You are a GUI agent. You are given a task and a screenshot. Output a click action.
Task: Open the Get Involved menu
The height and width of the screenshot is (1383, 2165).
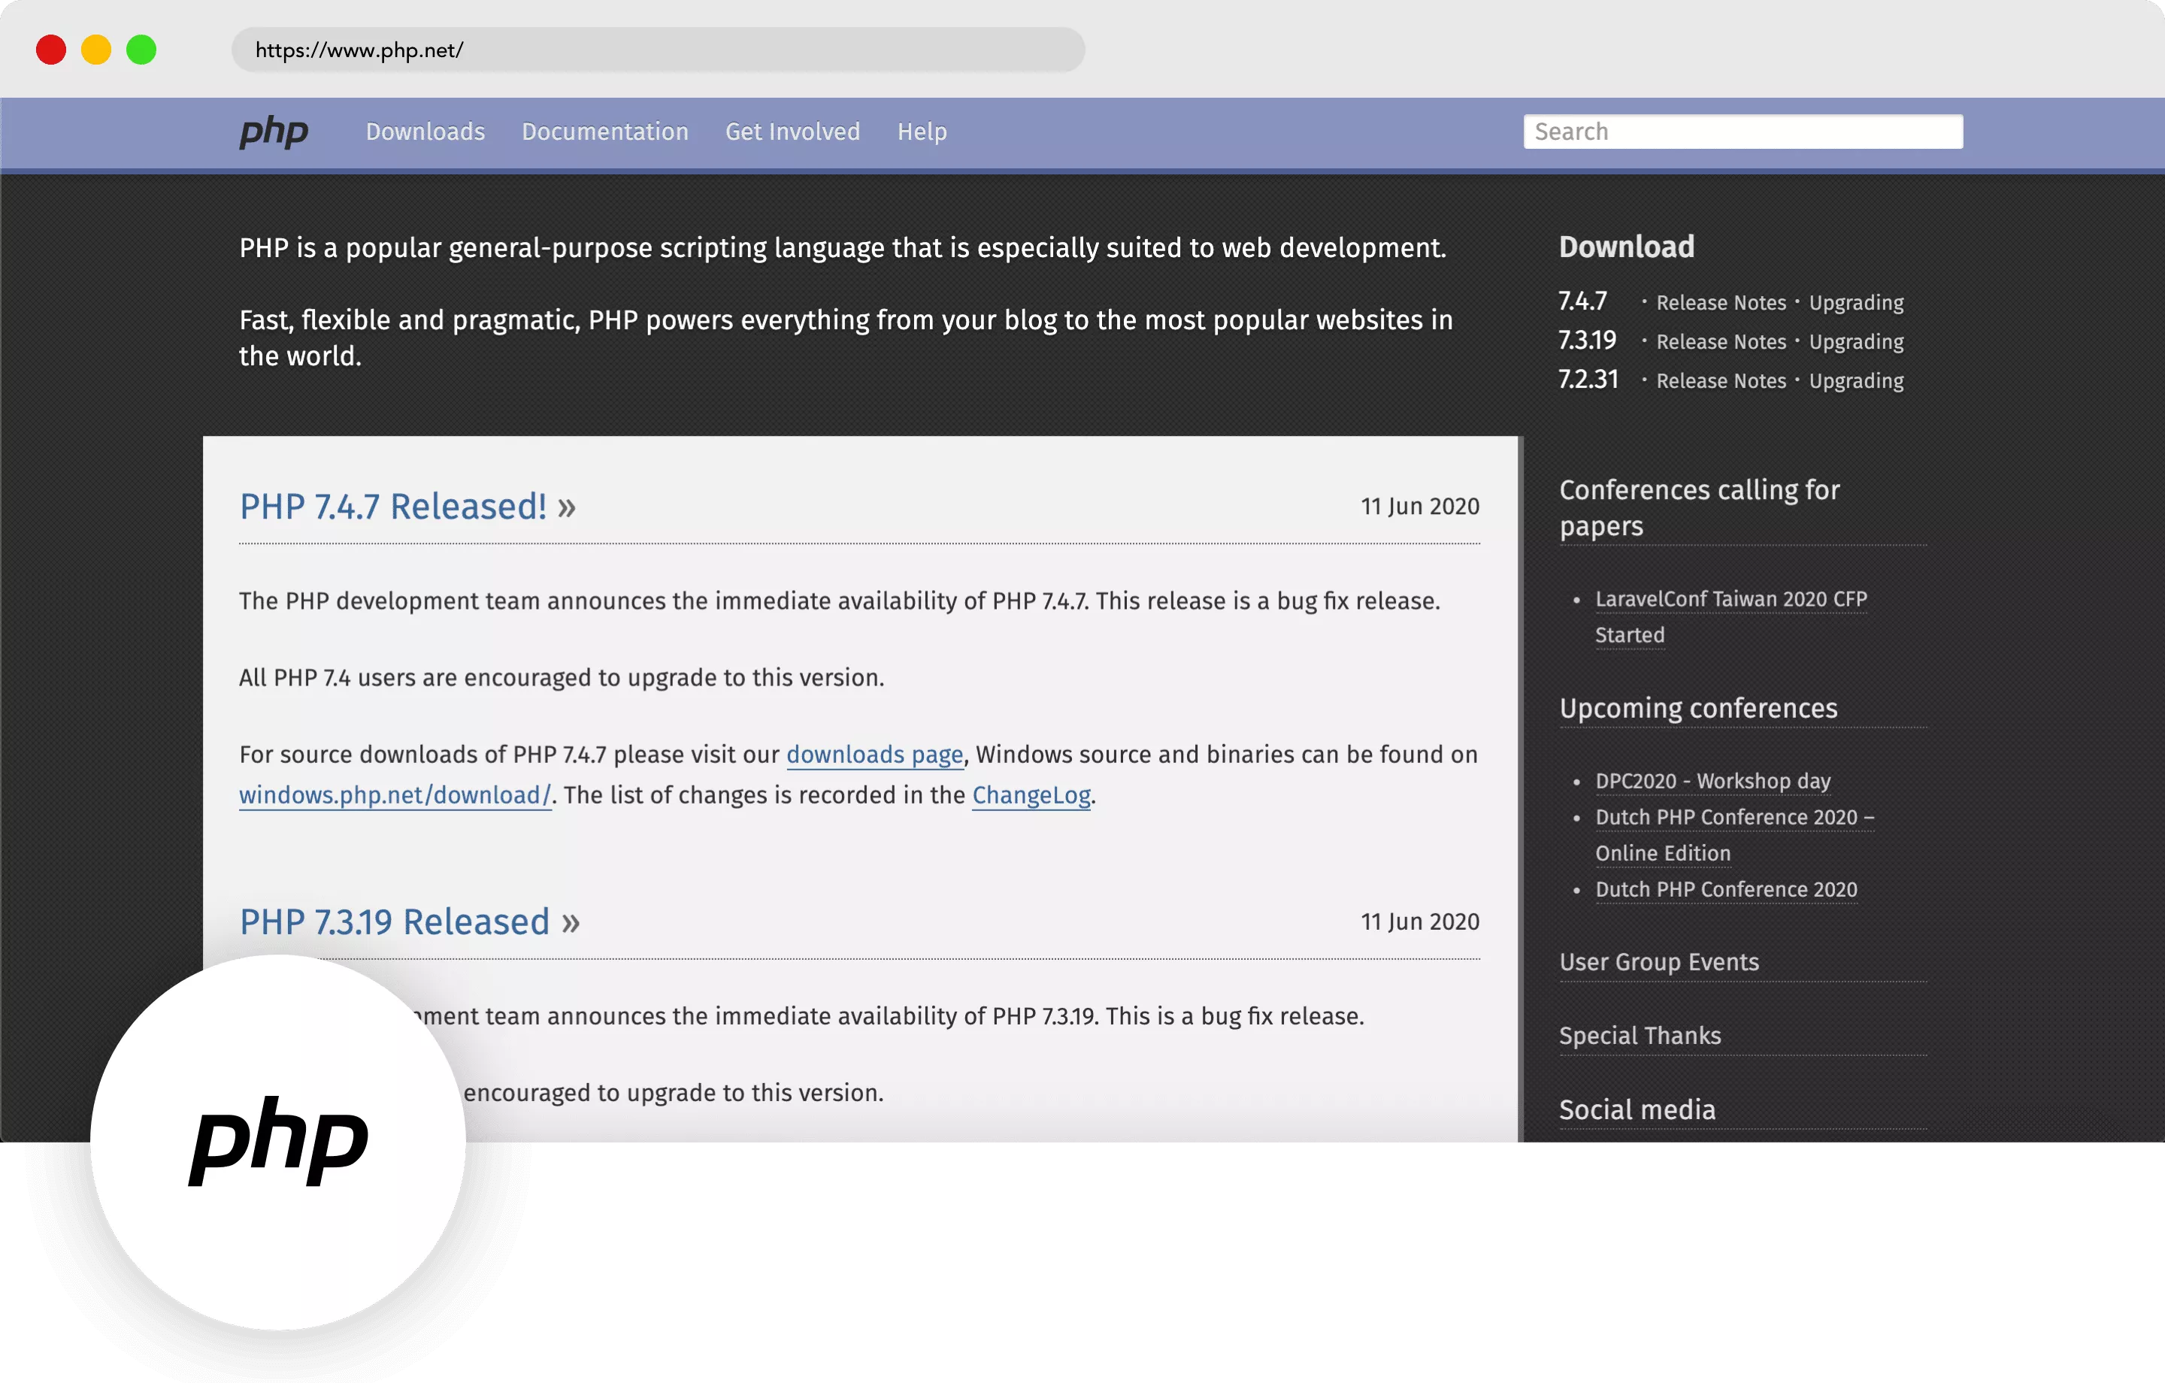(x=792, y=132)
